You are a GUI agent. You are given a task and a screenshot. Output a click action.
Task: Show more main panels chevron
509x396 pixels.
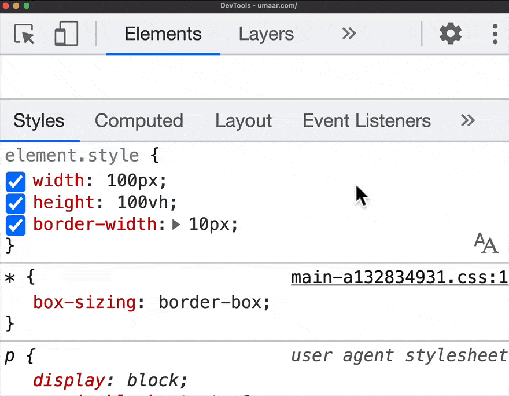[349, 34]
